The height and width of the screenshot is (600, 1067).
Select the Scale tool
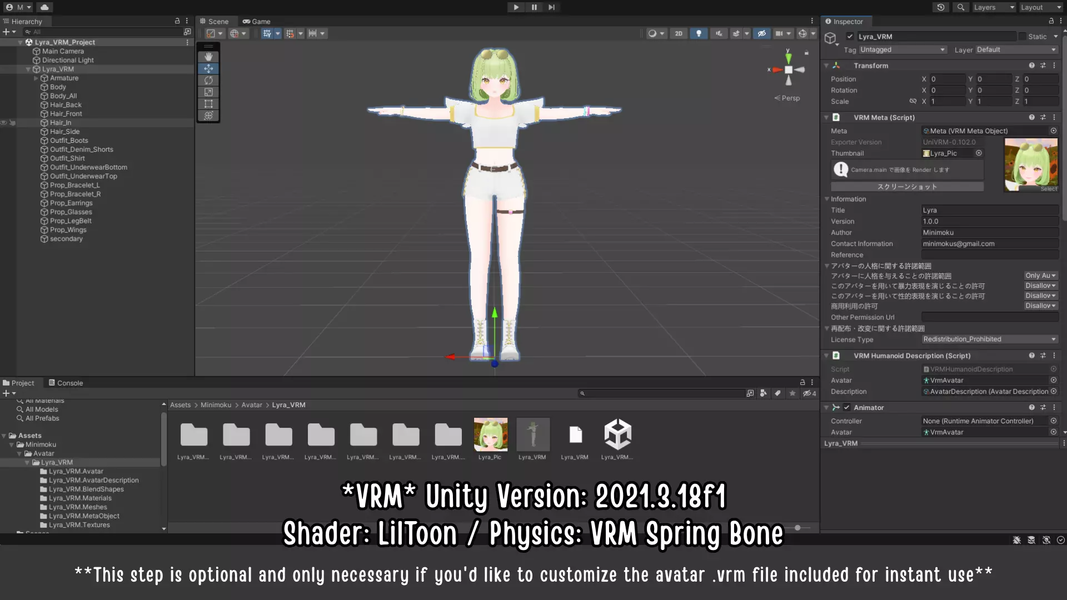pos(208,92)
